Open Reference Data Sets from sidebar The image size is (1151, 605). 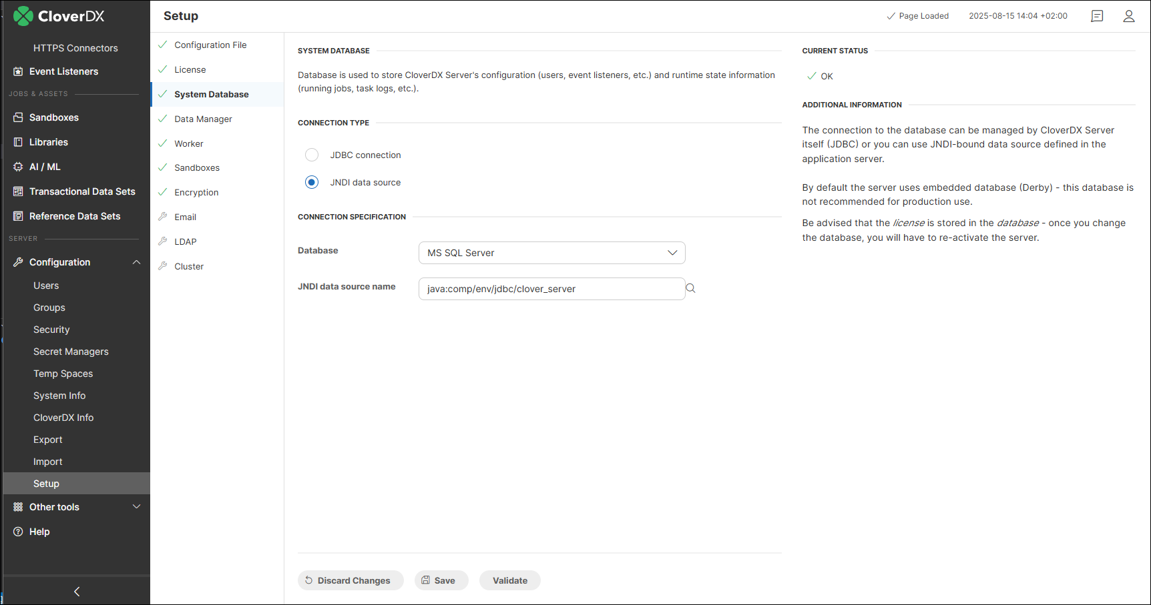click(x=74, y=216)
